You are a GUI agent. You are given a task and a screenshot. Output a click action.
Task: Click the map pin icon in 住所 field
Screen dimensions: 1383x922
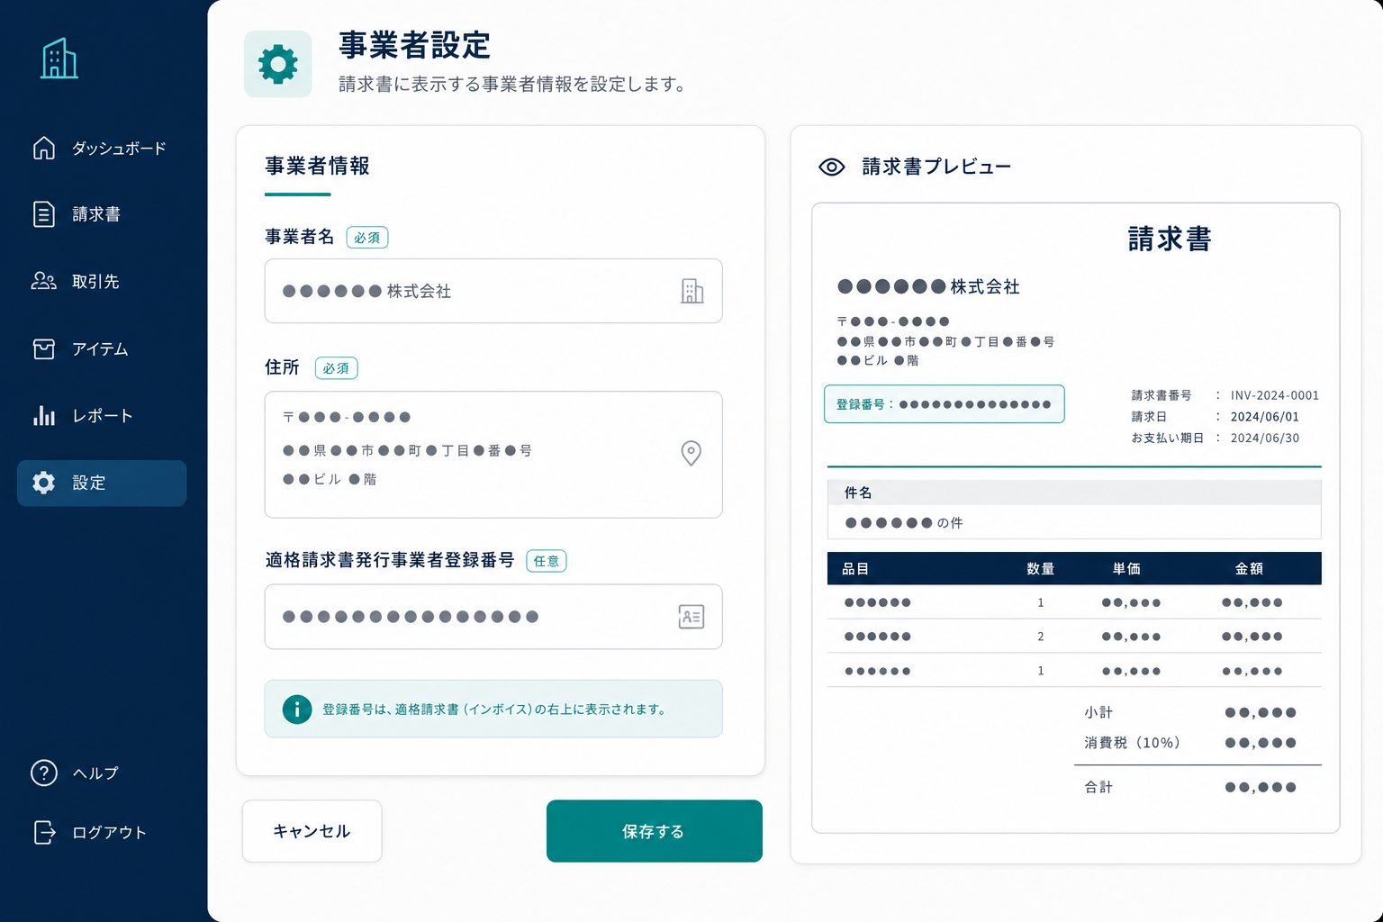click(x=691, y=453)
